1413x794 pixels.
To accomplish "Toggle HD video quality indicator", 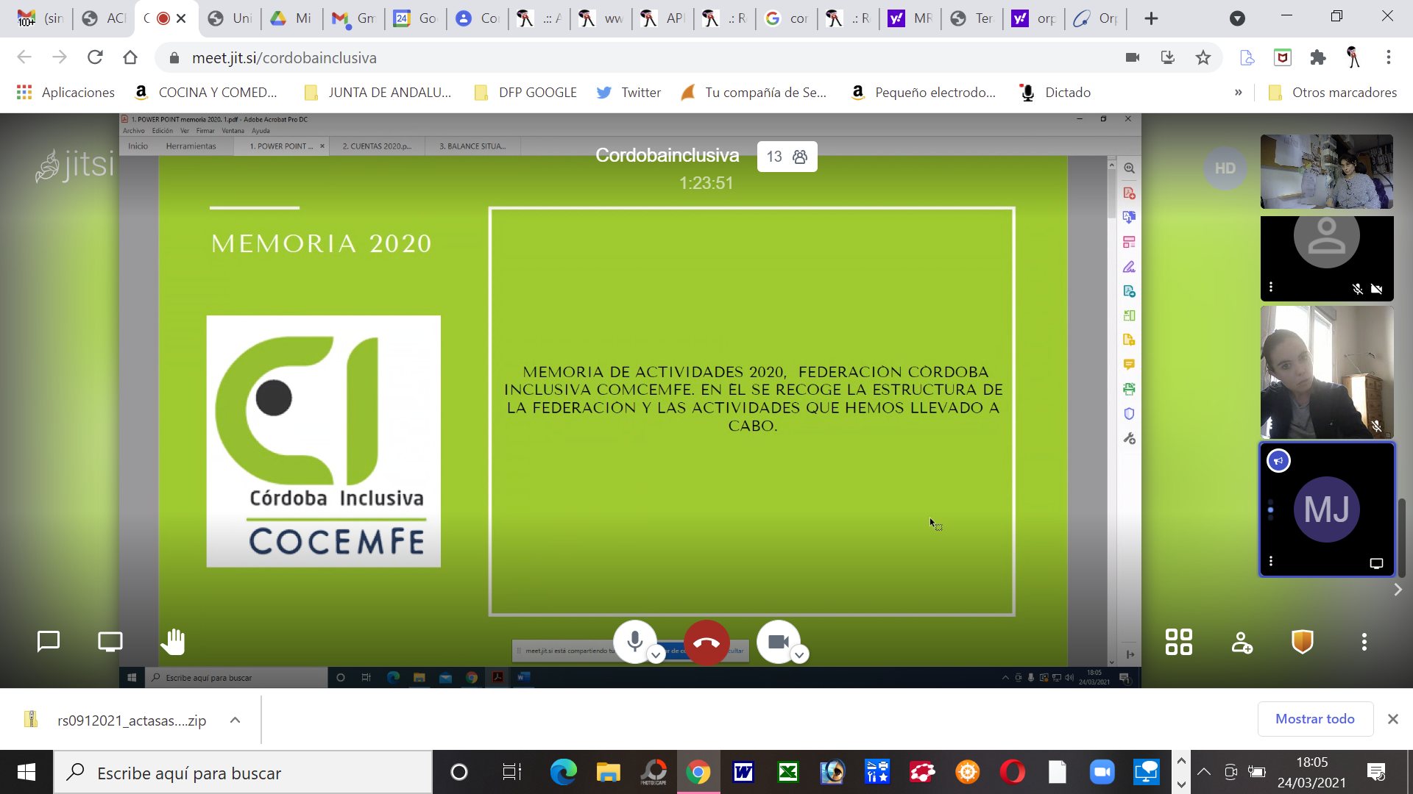I will pyautogui.click(x=1225, y=168).
